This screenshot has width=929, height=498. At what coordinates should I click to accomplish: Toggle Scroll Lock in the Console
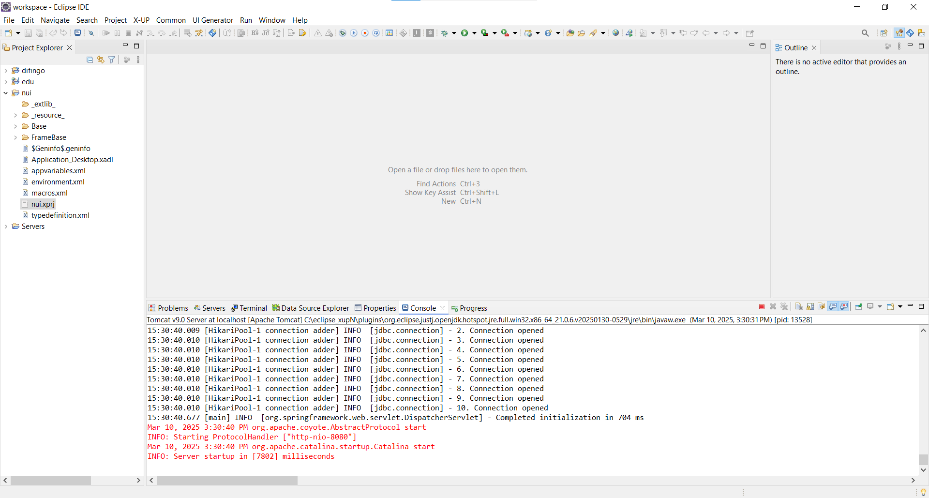point(810,307)
